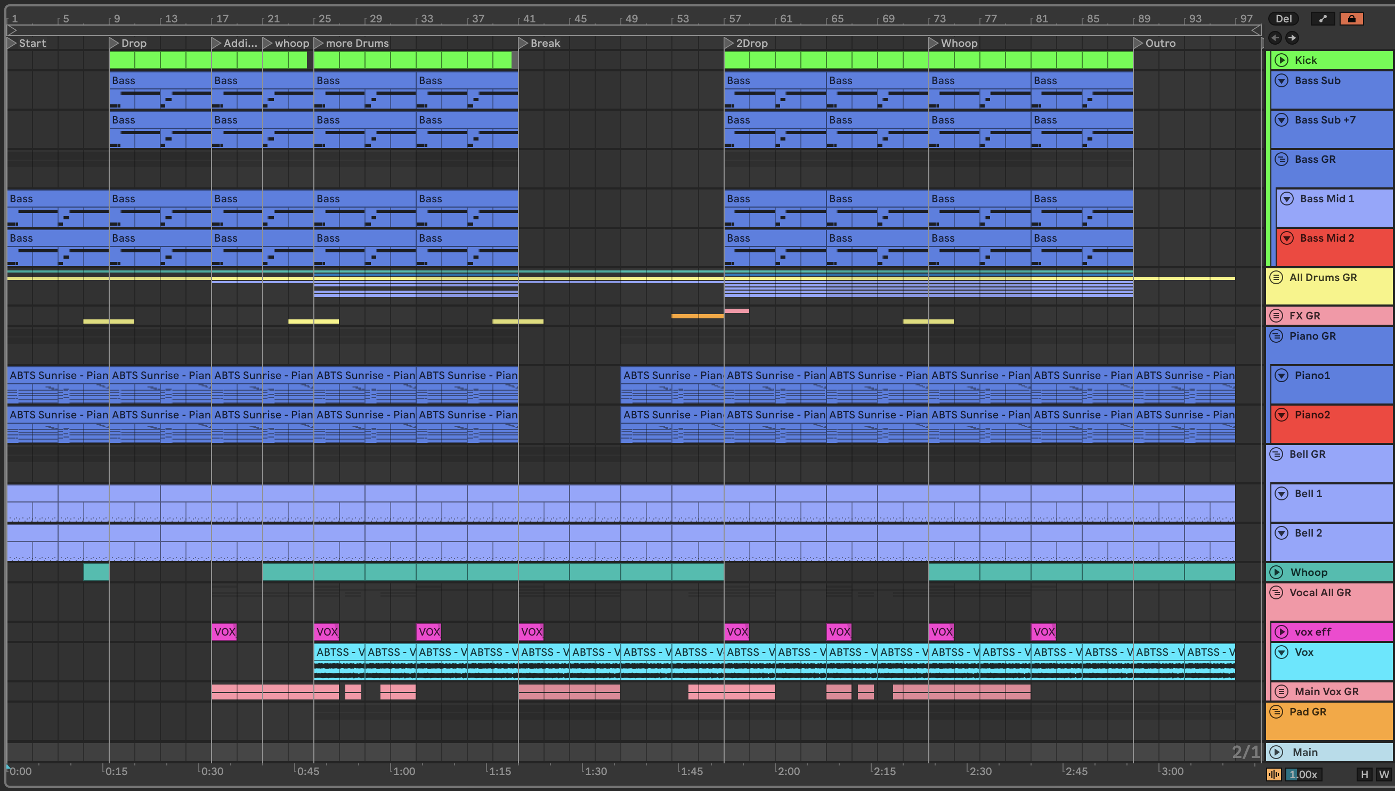1395x791 pixels.
Task: Toggle the orange lock envelopes button
Action: pyautogui.click(x=1351, y=19)
